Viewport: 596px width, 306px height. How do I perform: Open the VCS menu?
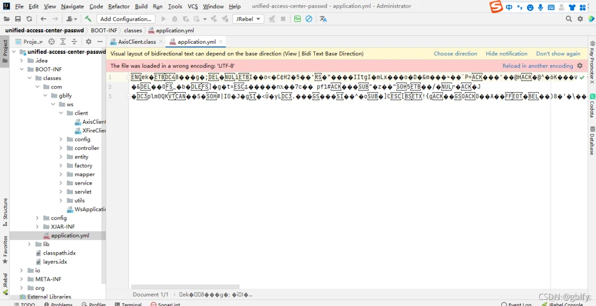tap(193, 7)
